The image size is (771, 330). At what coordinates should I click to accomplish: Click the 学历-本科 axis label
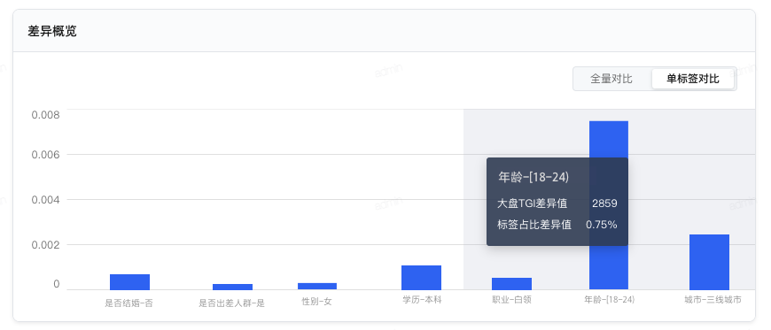422,299
